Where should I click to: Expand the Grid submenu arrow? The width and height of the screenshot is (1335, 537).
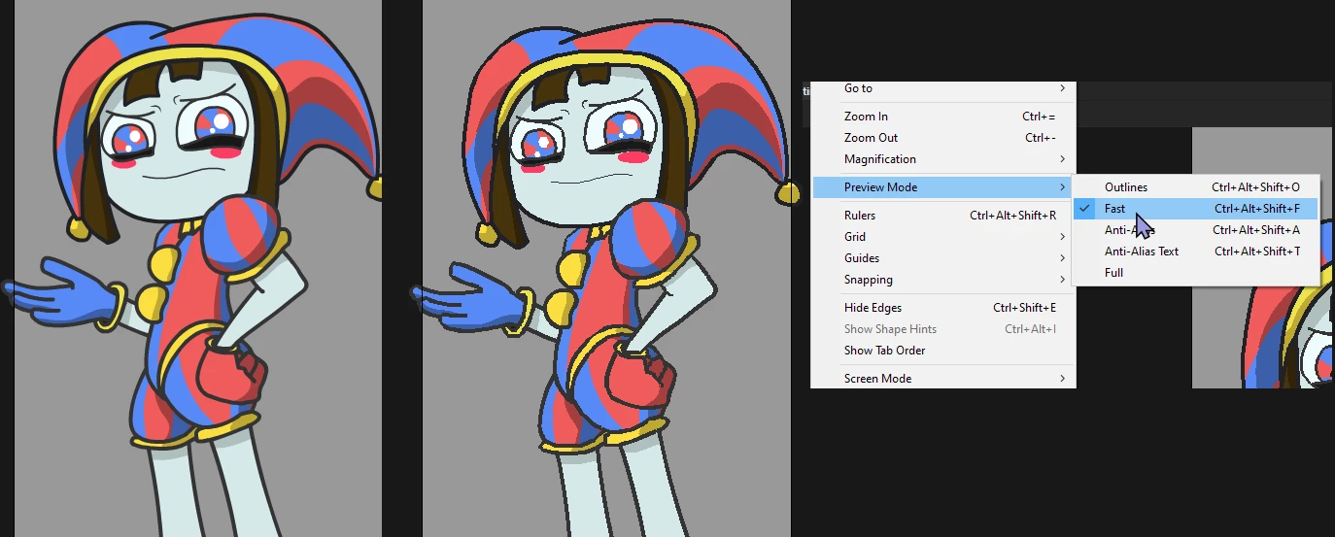pos(1062,237)
